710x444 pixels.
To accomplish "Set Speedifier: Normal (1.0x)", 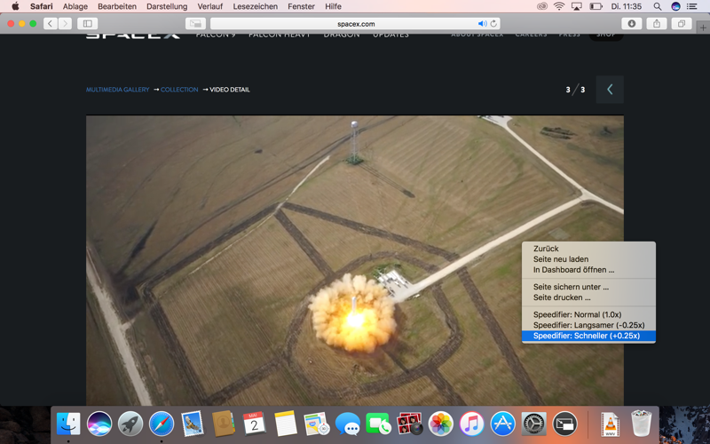I will 588,314.
